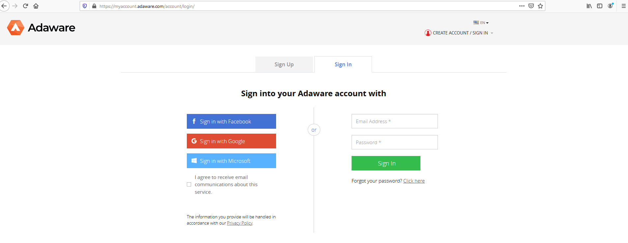628x243 pixels.
Task: Click the red account icon beside CREATE ACCOUNT
Action: pyautogui.click(x=428, y=33)
